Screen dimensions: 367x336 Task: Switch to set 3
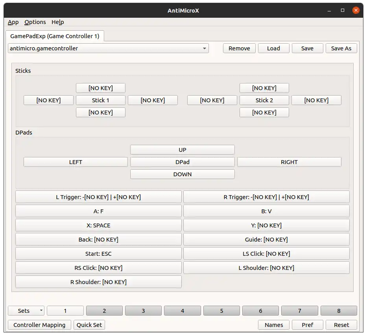point(143,311)
